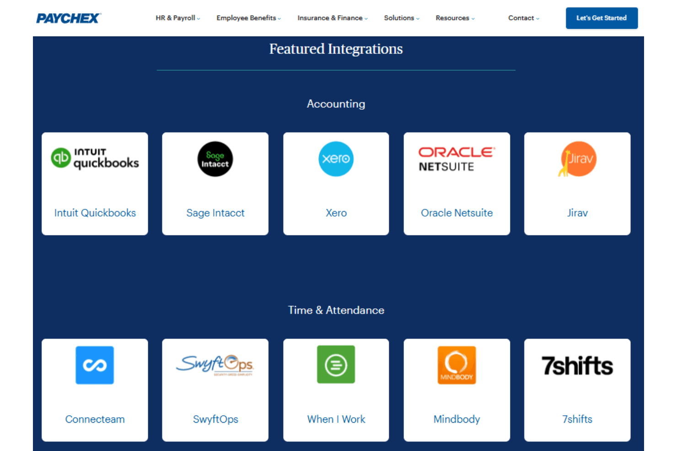Viewport: 677px width, 451px height.
Task: Open the Contact dropdown
Action: (524, 18)
